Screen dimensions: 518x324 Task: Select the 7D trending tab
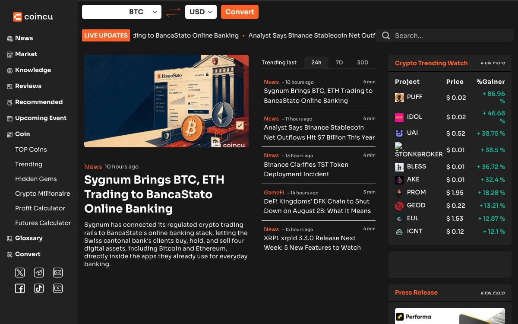click(339, 63)
